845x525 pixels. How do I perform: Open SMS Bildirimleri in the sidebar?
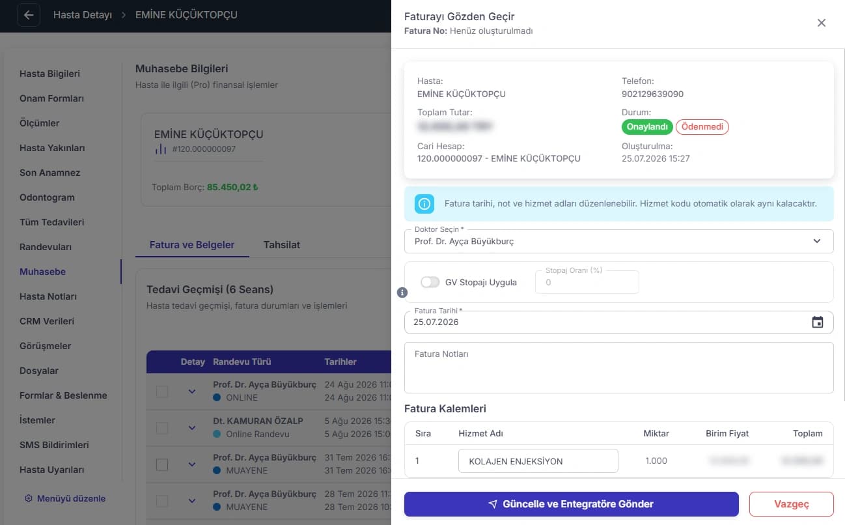54,445
